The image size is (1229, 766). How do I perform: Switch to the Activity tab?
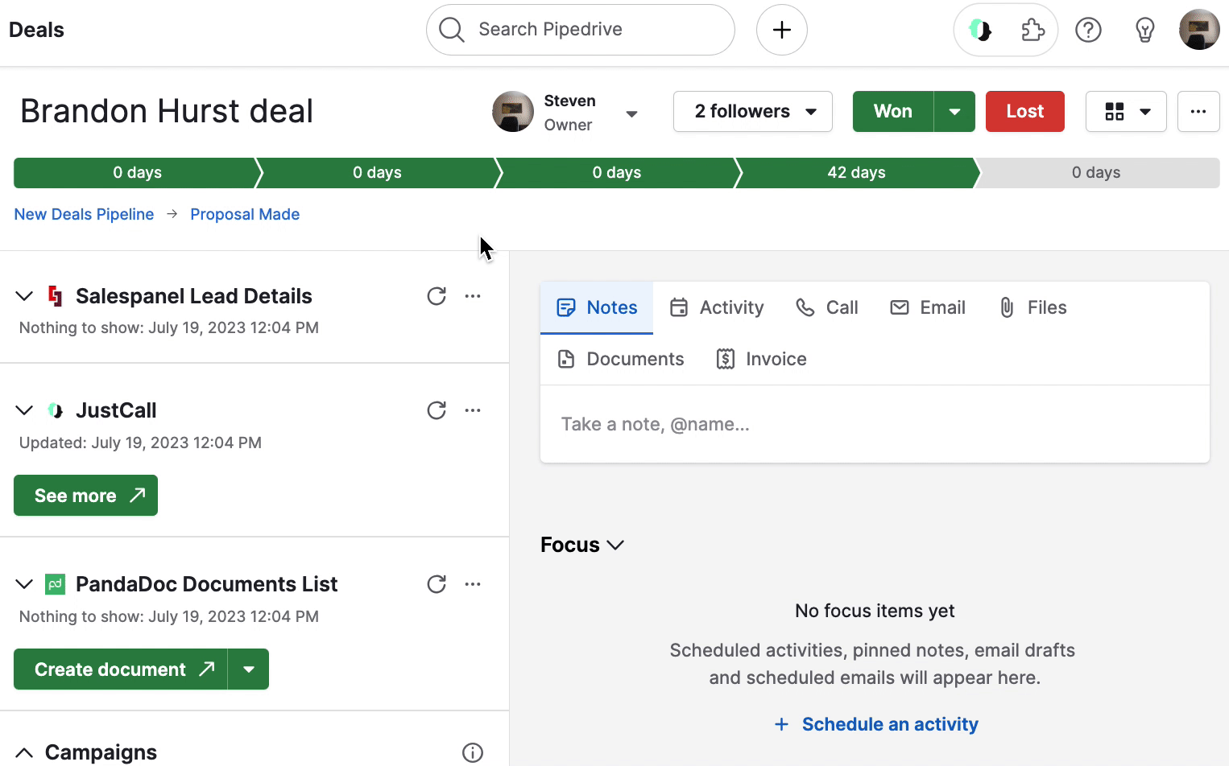(x=717, y=307)
